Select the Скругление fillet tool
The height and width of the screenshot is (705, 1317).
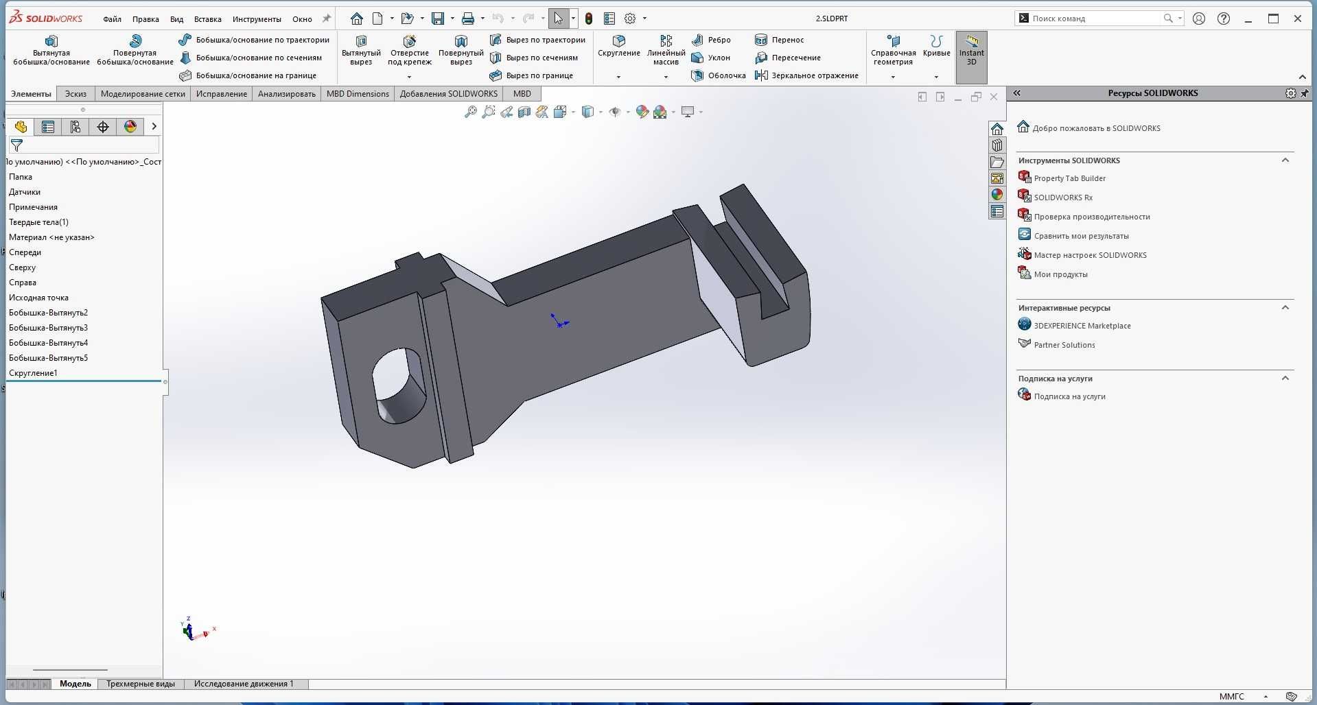[x=619, y=46]
